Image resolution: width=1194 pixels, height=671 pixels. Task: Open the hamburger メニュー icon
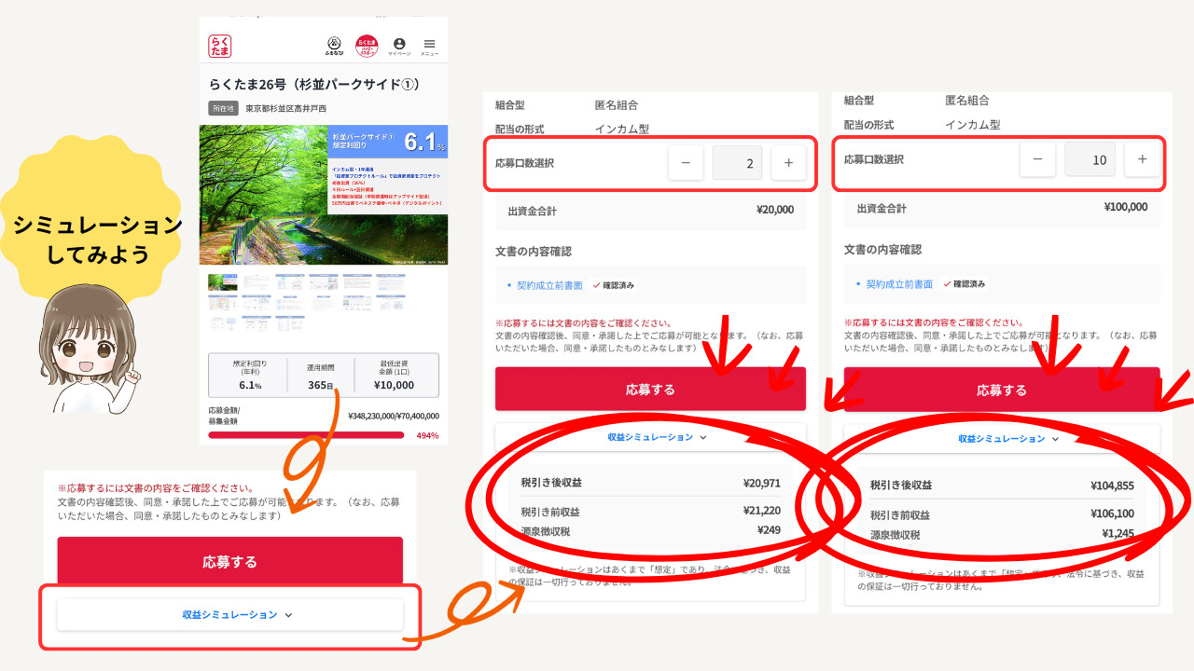pos(429,46)
